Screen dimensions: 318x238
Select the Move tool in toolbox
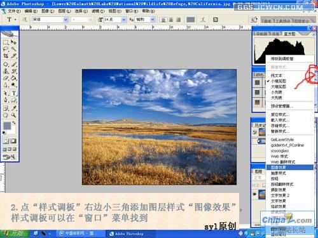14,42
